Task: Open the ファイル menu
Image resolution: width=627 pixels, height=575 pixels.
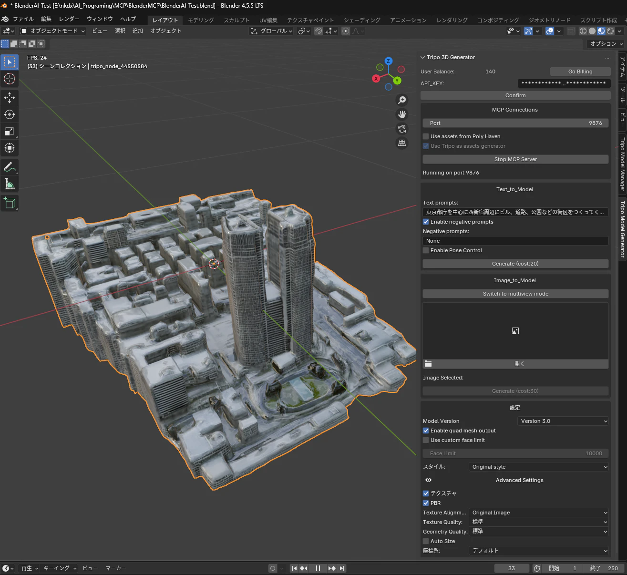Action: (23, 19)
